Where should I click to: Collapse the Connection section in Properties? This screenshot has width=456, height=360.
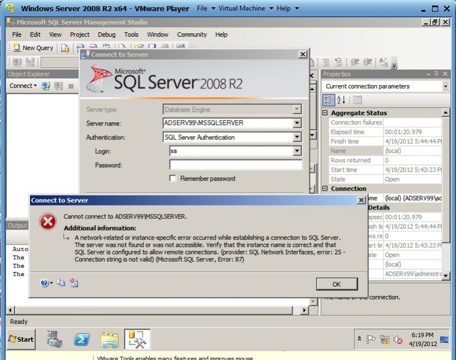click(325, 188)
